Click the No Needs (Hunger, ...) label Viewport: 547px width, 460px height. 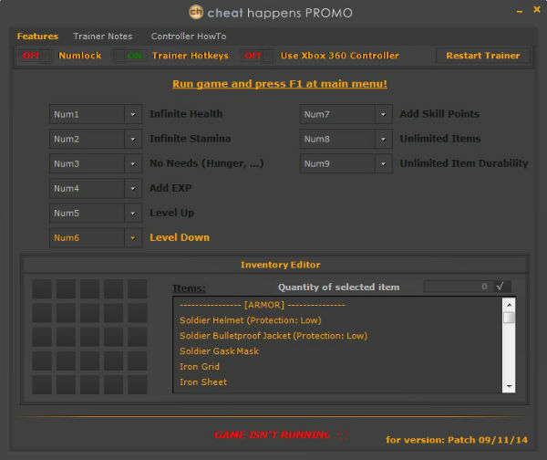pyautogui.click(x=207, y=163)
